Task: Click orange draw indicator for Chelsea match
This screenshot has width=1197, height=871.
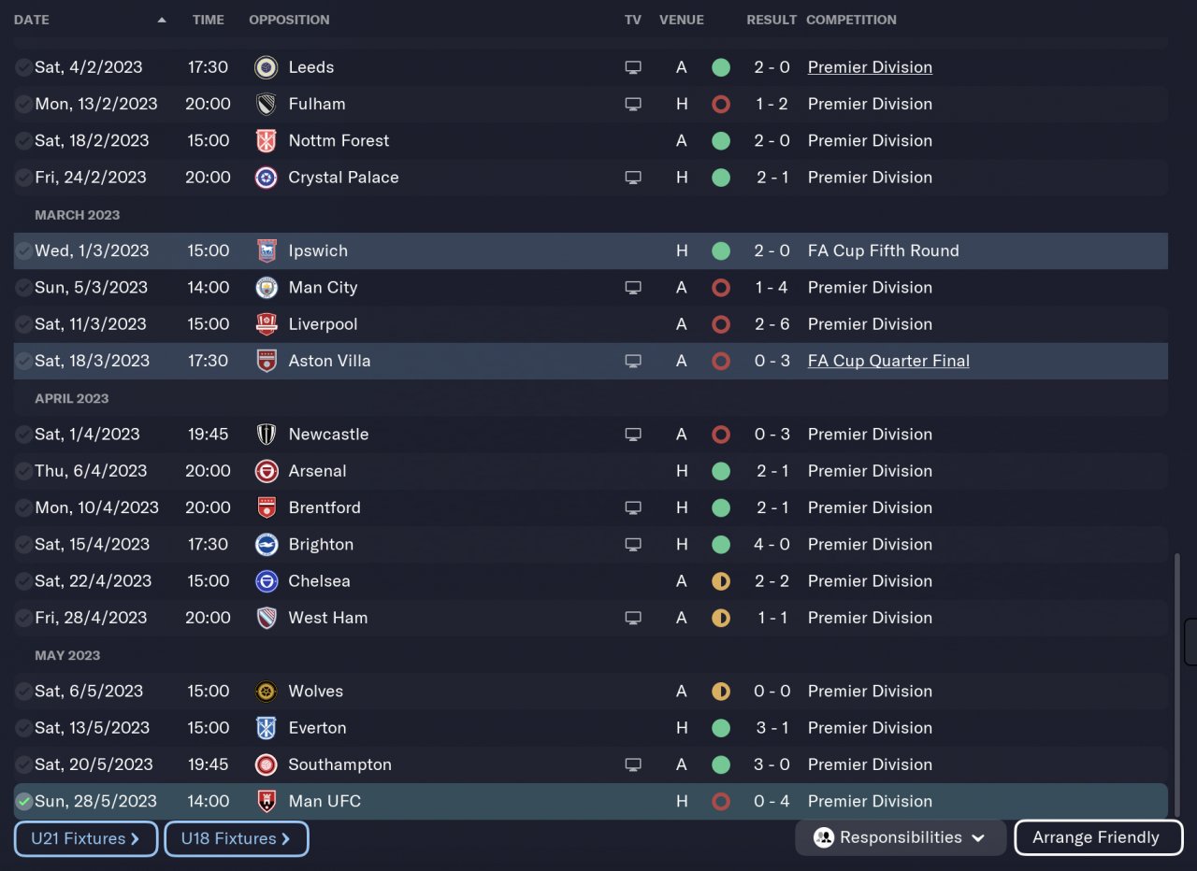Action: pos(720,581)
